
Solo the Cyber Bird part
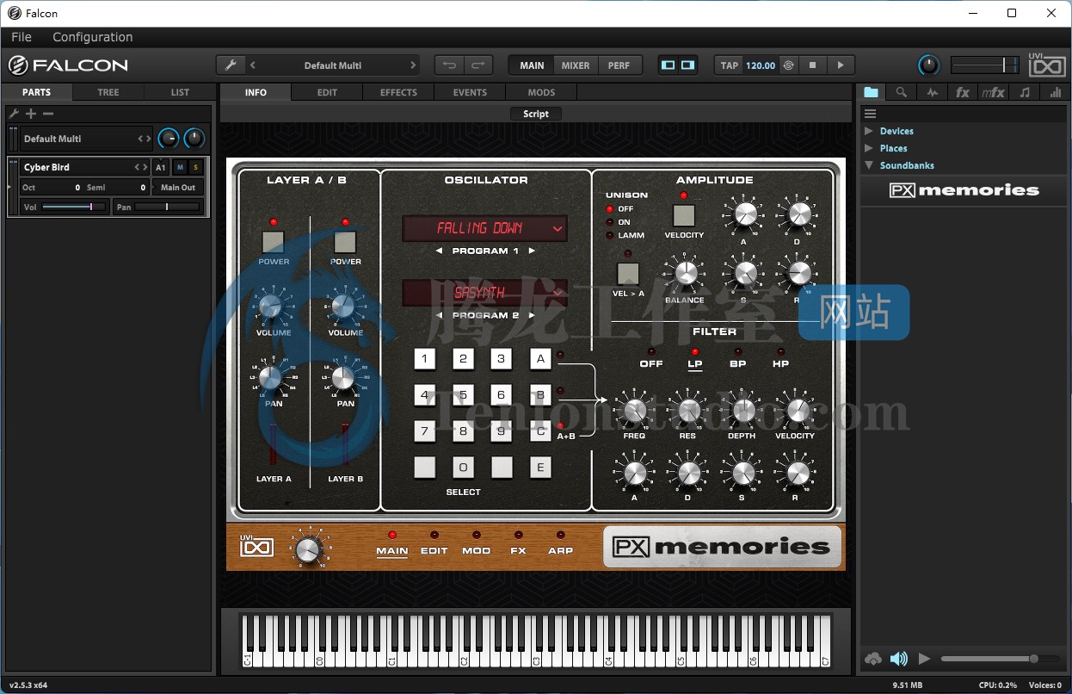[x=195, y=167]
